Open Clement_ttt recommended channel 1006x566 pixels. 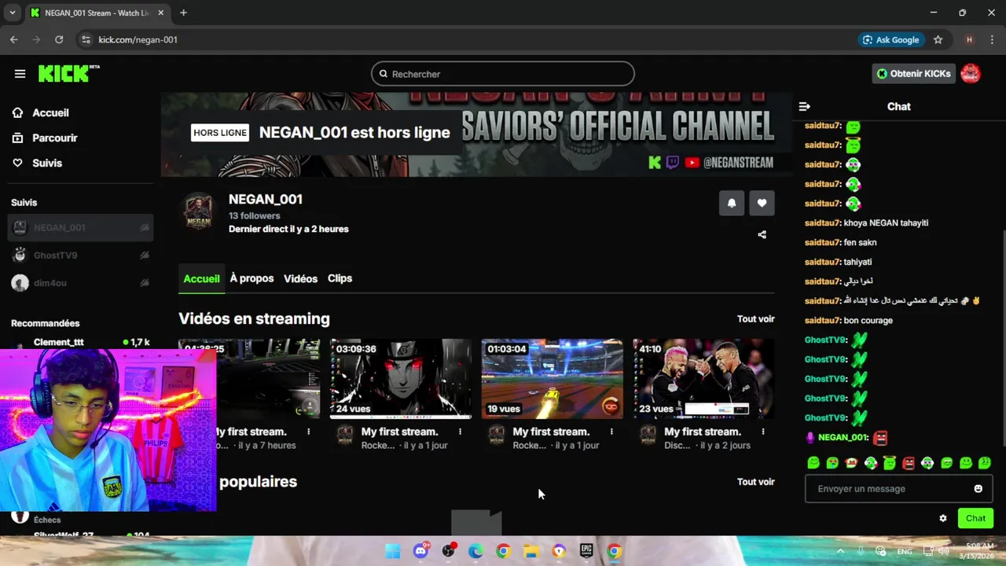pos(81,343)
